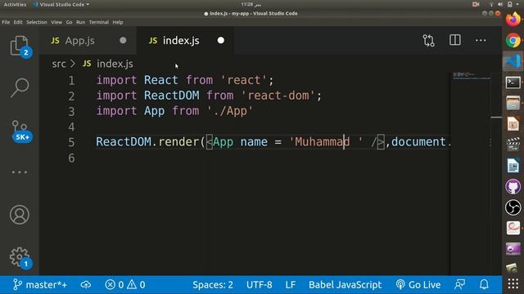Open More Actions ellipsis in editor toolbar
524x294 pixels.
tap(481, 41)
